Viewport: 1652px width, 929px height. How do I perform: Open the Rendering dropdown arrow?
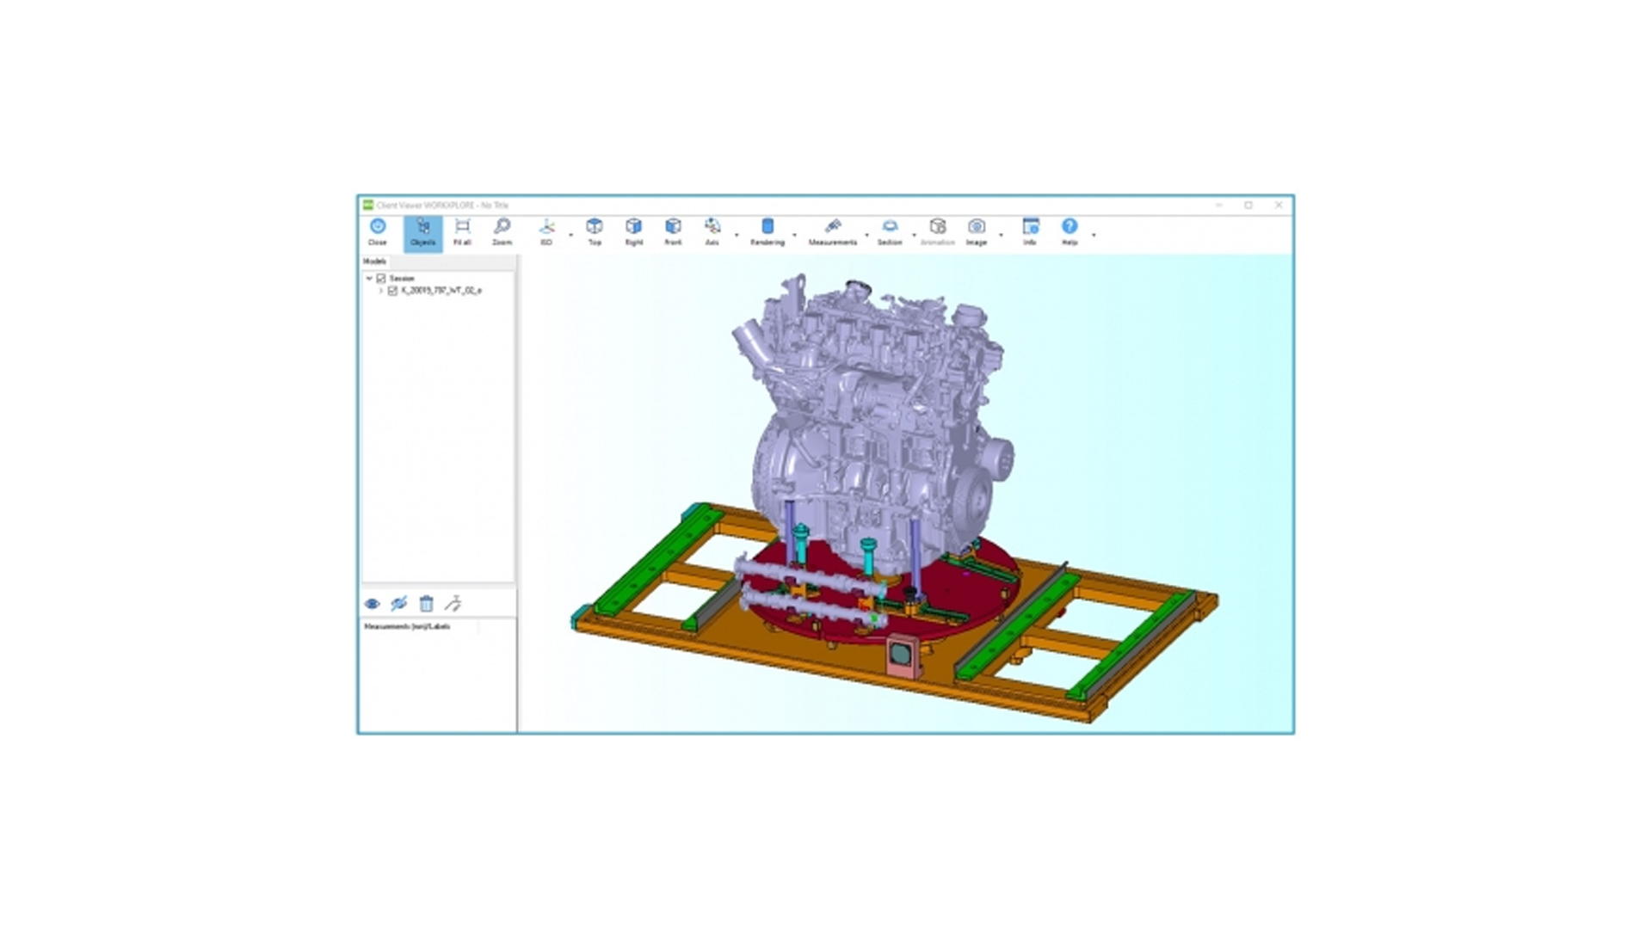(x=794, y=235)
